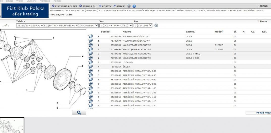Add ring 55208869 to cart
Image resolution: width=271 pixels, height=133 pixels.
click(x=90, y=101)
